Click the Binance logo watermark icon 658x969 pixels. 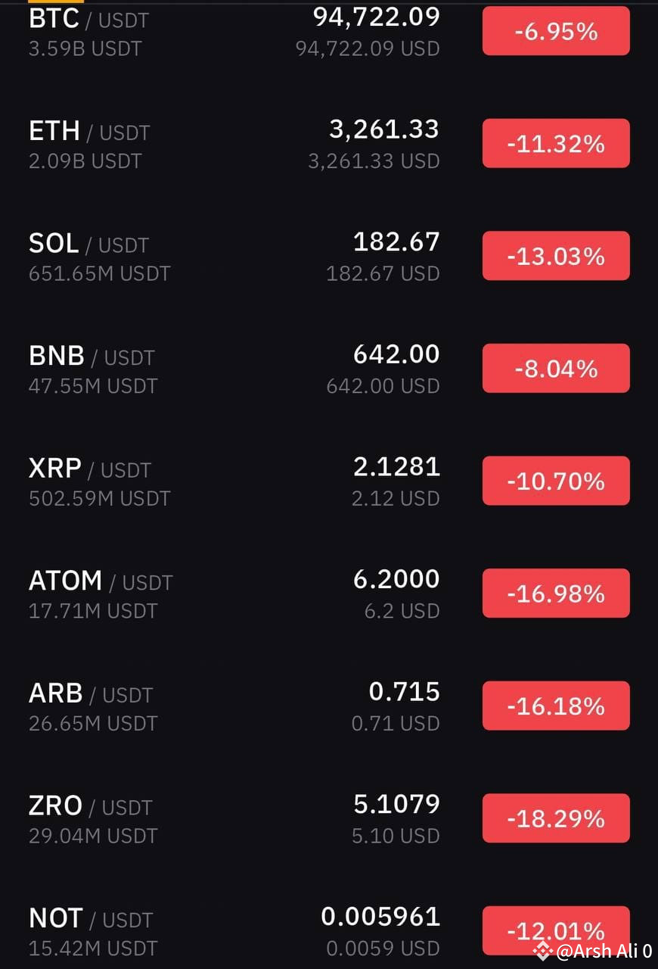tap(542, 951)
